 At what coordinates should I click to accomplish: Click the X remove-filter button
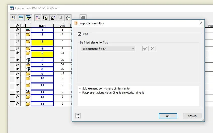pyautogui.click(x=153, y=49)
